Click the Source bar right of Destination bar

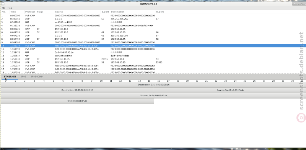230,90
